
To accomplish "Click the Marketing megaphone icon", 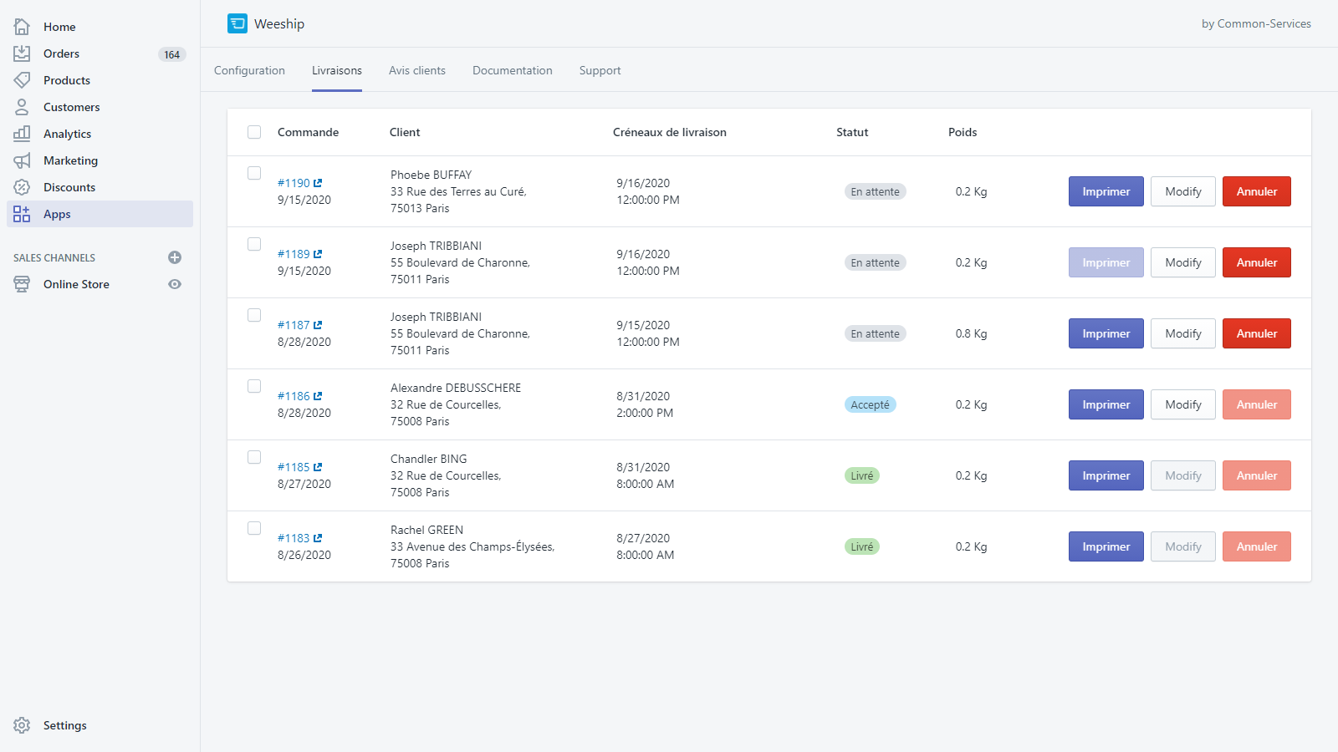I will pos(22,160).
